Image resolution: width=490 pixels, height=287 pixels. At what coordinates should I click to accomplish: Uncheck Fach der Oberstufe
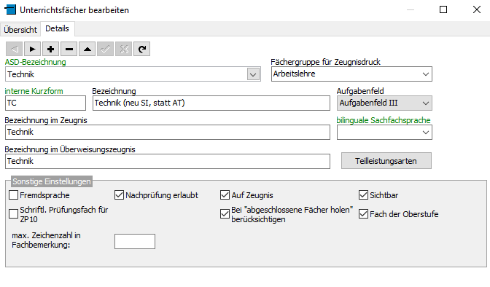[x=363, y=214]
